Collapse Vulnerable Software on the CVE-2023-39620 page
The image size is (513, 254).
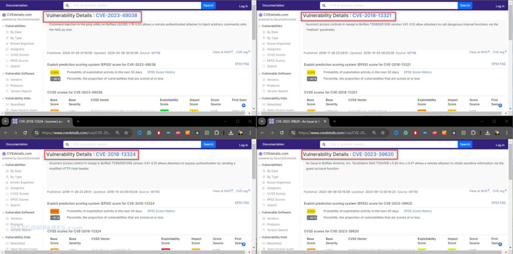(x=260, y=212)
